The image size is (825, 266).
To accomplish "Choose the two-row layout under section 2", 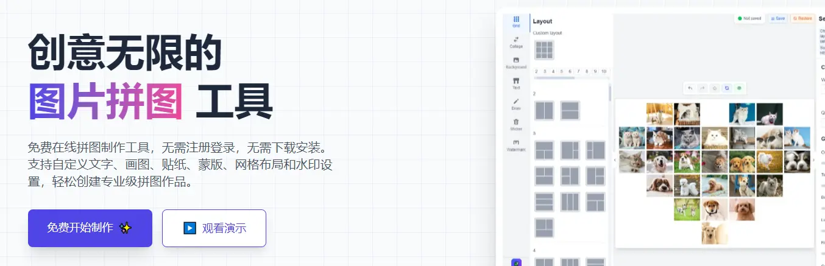I will coord(570,110).
